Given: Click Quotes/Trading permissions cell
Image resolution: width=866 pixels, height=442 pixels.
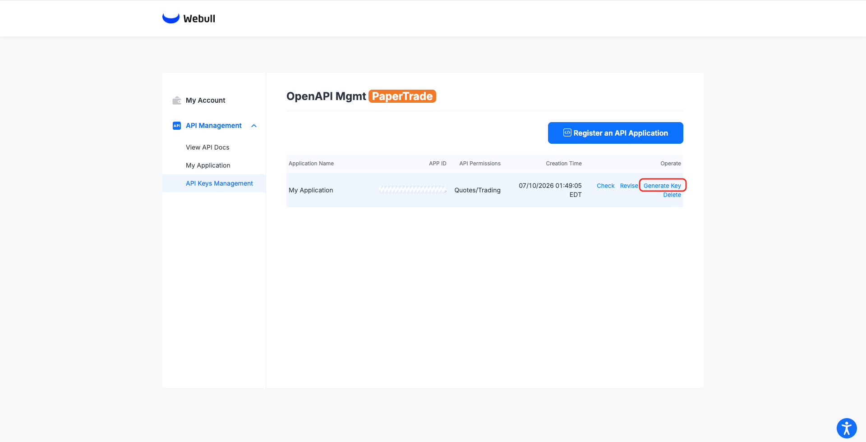Looking at the screenshot, I should (x=477, y=190).
